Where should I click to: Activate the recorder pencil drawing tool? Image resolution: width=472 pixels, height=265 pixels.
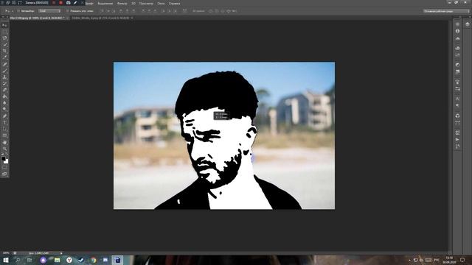pyautogui.click(x=75, y=3)
